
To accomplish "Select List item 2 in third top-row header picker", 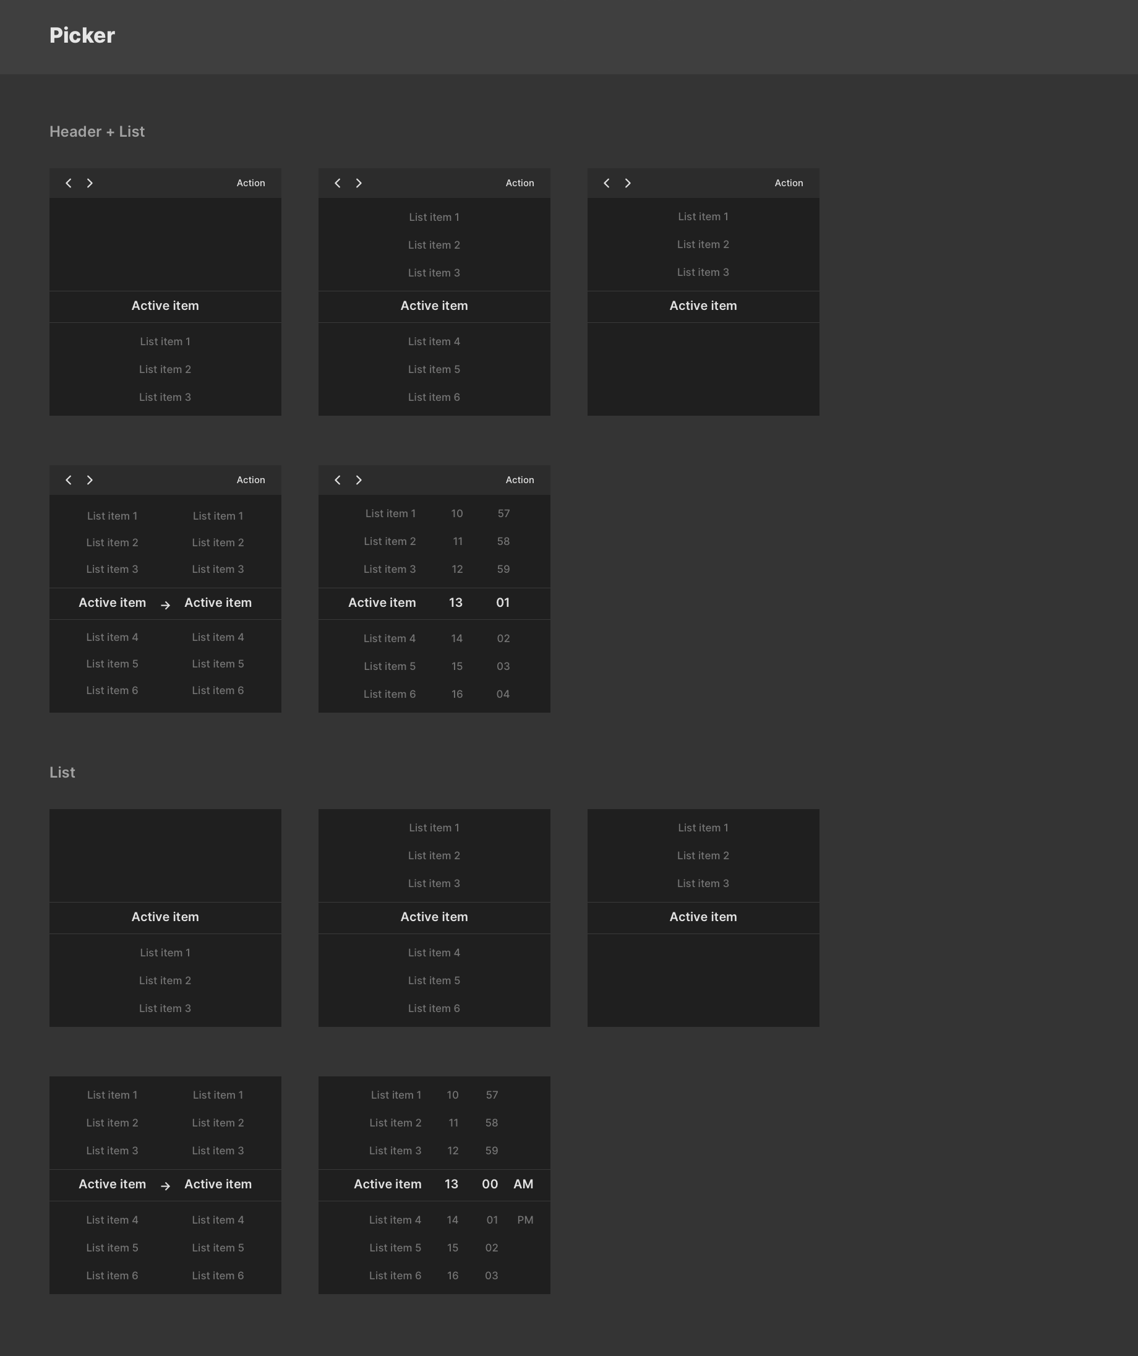I will click(703, 244).
